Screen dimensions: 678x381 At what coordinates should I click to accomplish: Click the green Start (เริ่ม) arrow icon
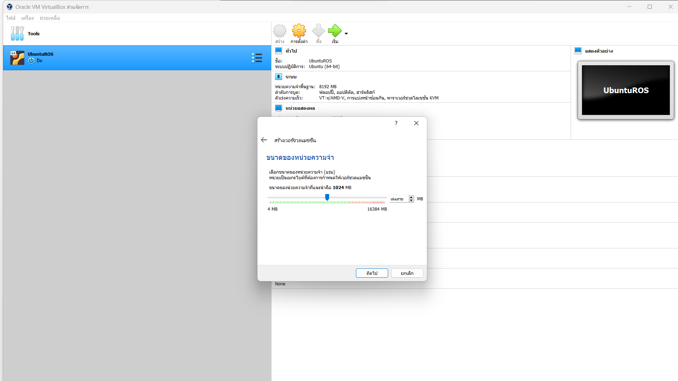[335, 31]
